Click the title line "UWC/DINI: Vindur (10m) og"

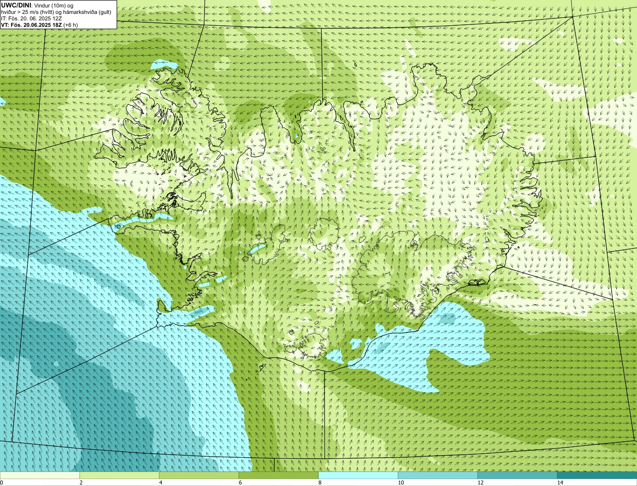[x=37, y=5]
